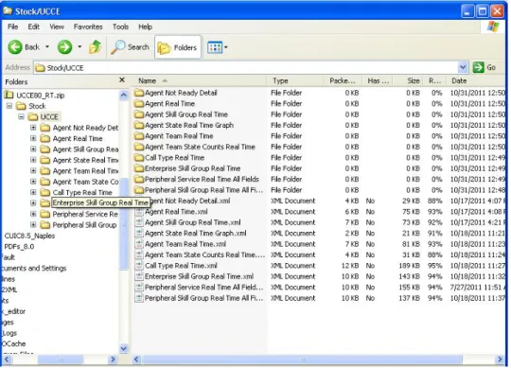Select Agent Team State Counts Real Time folder icon
Viewport: 511px width, 368px height.
click(139, 147)
